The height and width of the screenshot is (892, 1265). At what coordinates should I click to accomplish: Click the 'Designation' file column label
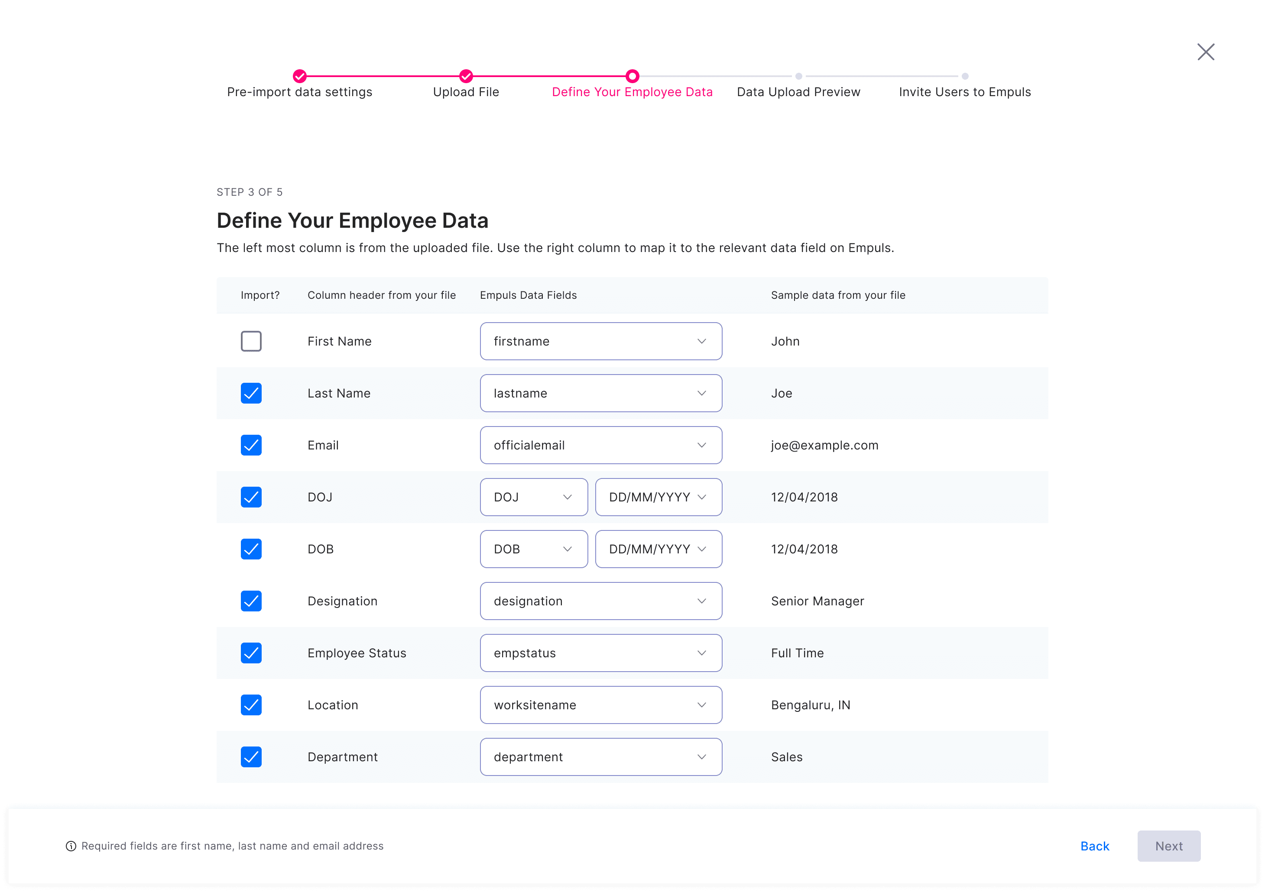coord(343,601)
